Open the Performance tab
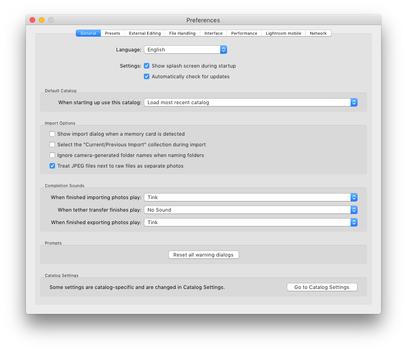407x351 pixels. pyautogui.click(x=244, y=33)
